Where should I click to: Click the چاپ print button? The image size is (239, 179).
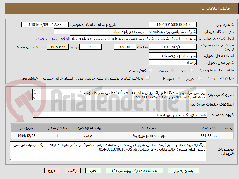(x=93, y=171)
